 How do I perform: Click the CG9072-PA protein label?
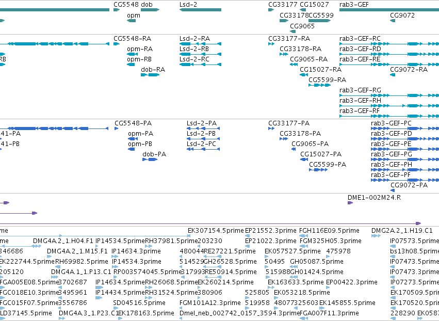409,185
